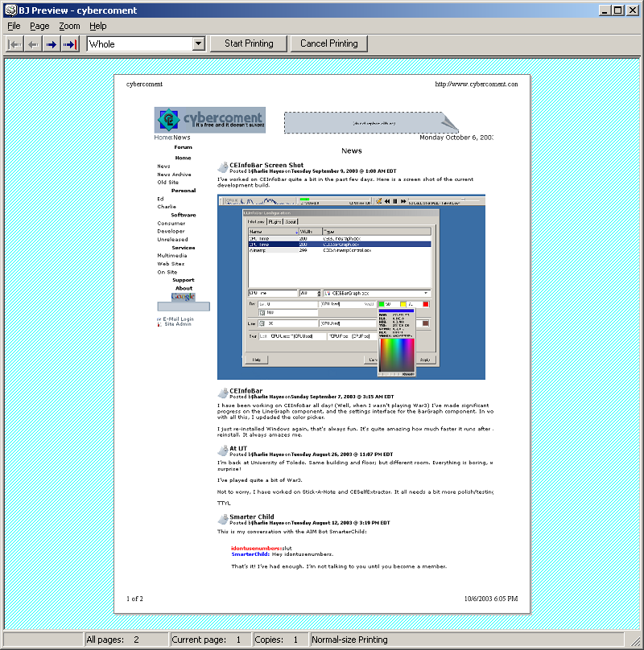Viewport: 644px width, 650px height.
Task: Click the Cancel Printing button
Action: pos(329,43)
